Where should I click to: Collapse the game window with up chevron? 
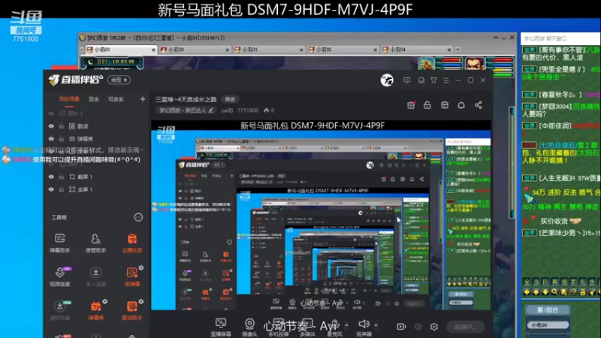(x=496, y=38)
